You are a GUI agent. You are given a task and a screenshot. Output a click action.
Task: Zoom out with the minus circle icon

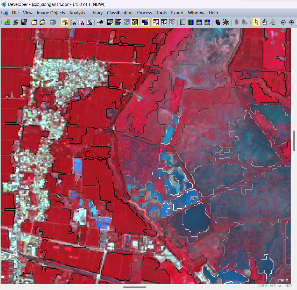(x=283, y=22)
